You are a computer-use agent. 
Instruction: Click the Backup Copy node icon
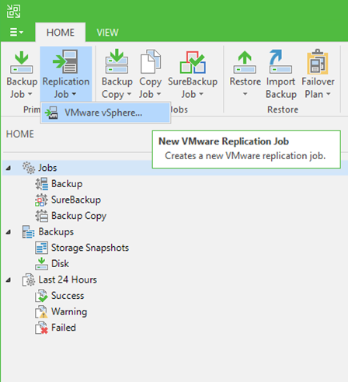[x=42, y=216]
